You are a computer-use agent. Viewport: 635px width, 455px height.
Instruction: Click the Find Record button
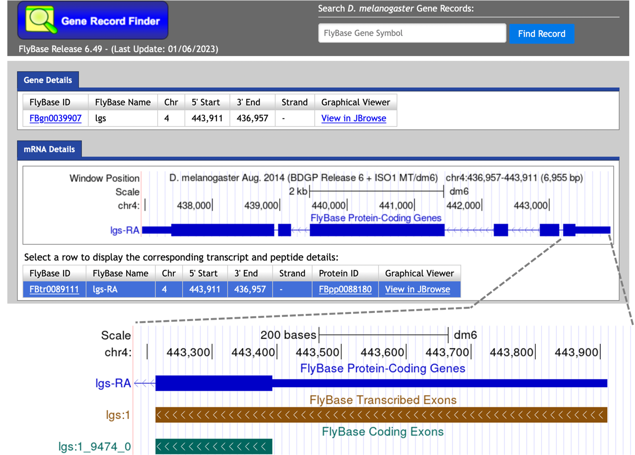[x=542, y=34]
